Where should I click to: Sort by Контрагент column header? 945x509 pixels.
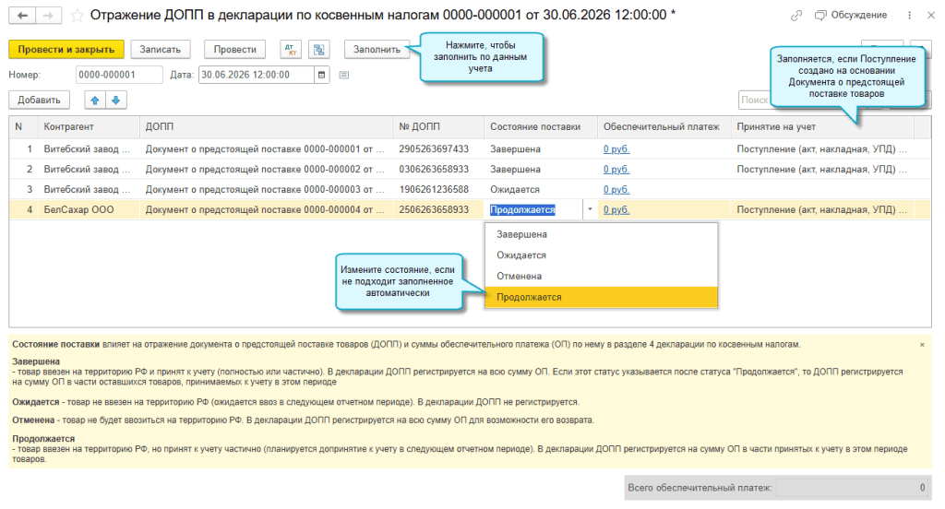88,126
